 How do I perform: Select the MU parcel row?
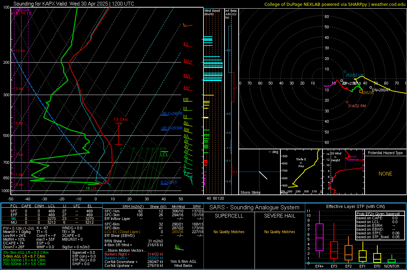(52, 222)
